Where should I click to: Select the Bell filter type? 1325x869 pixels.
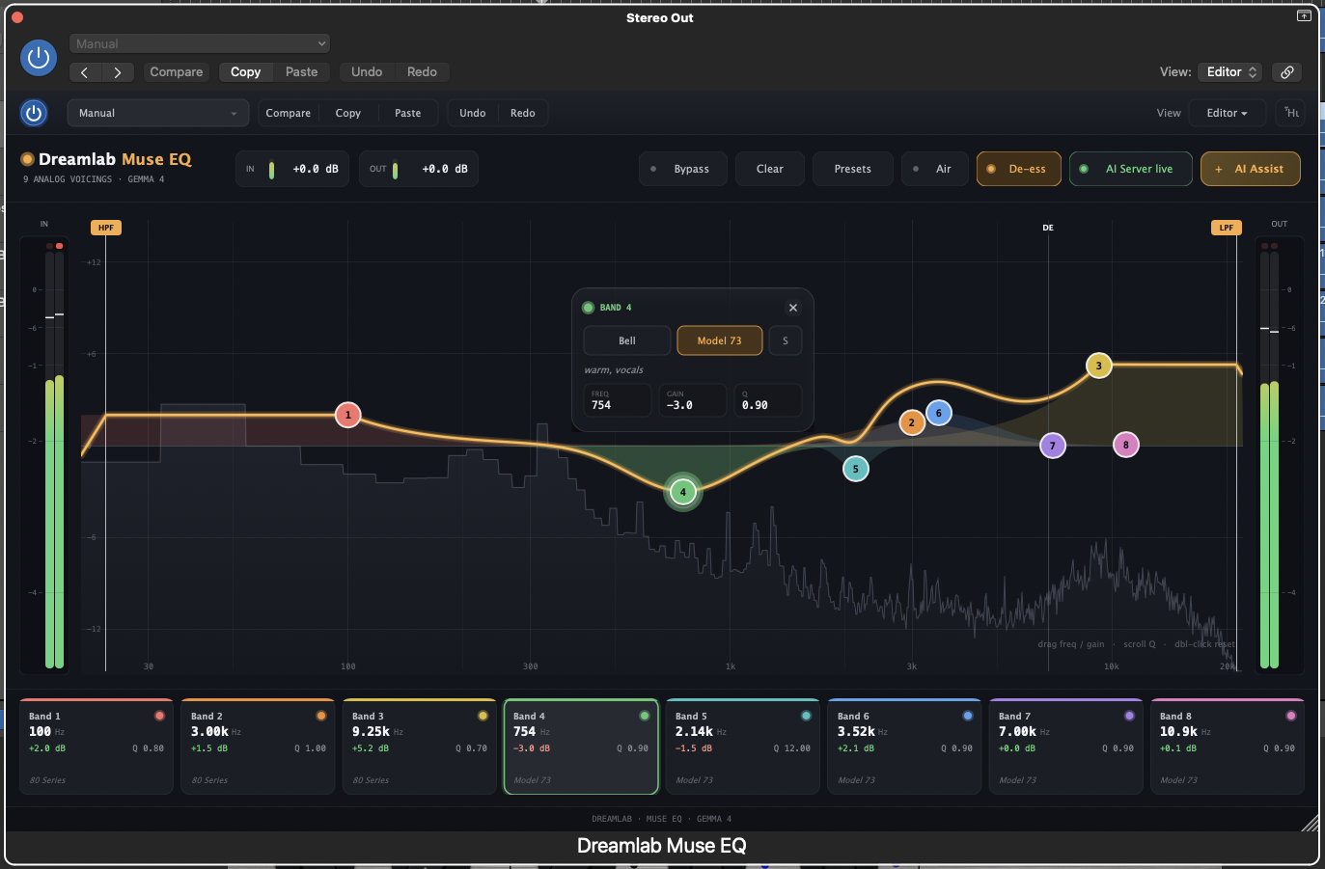tap(627, 340)
